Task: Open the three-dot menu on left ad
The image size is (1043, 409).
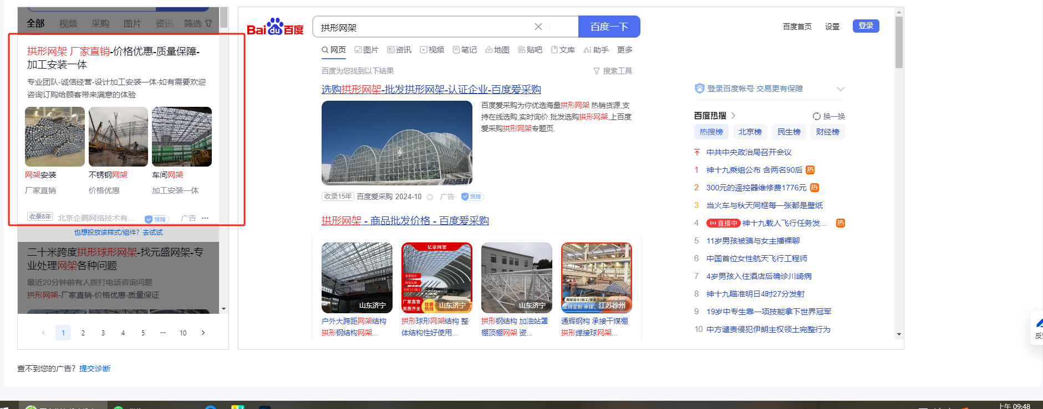Action: 205,218
